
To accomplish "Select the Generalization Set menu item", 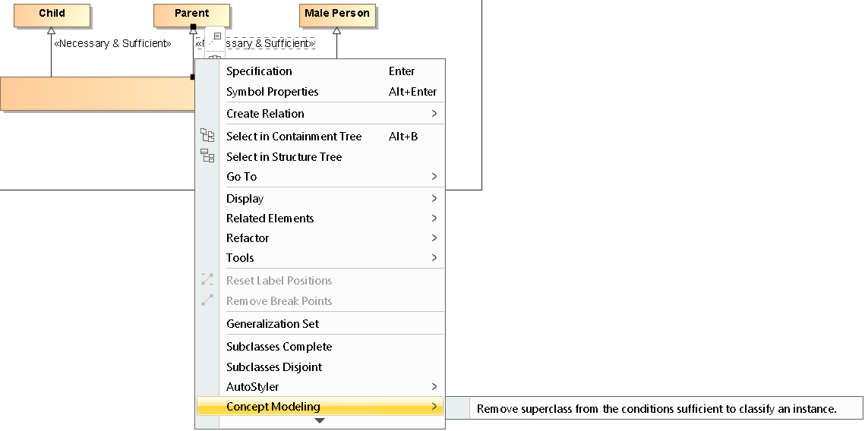I will point(273,324).
